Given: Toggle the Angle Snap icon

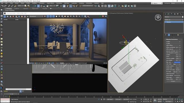Looking at the screenshot, I should click(x=71, y=6).
